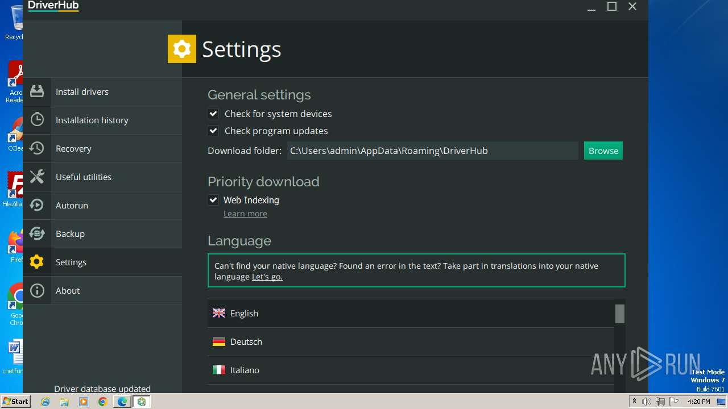Click the language list scrollbar thumb

pyautogui.click(x=620, y=314)
